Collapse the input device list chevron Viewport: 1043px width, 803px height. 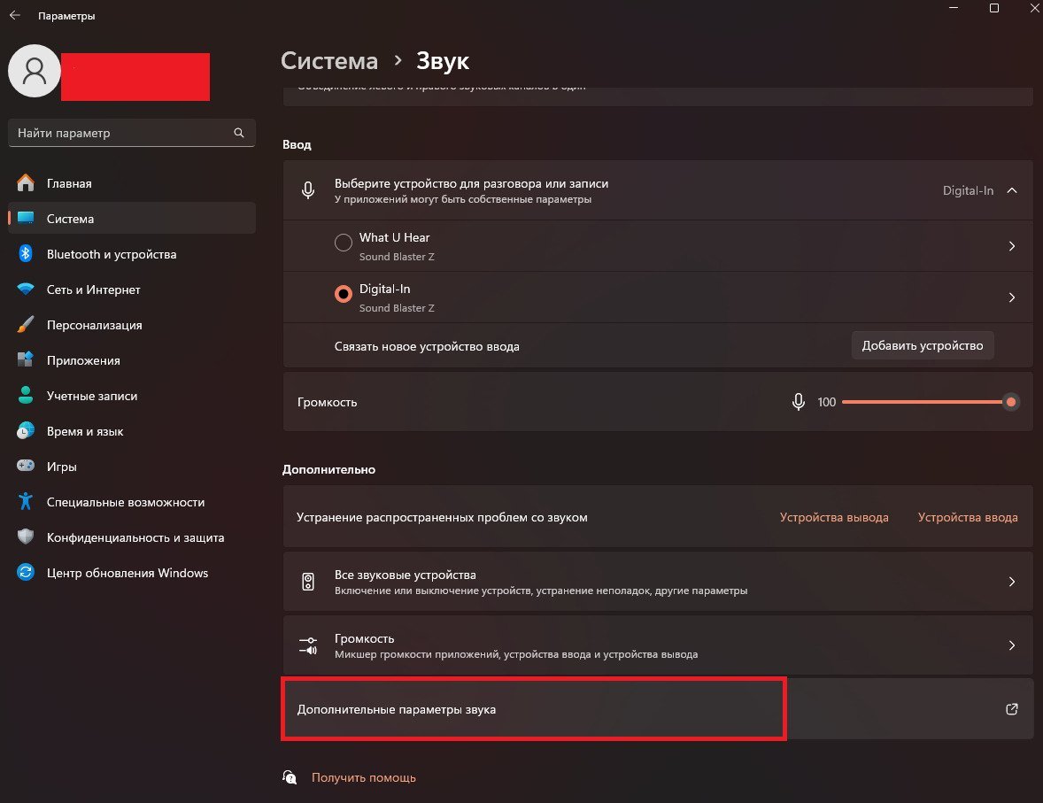[x=1012, y=191]
